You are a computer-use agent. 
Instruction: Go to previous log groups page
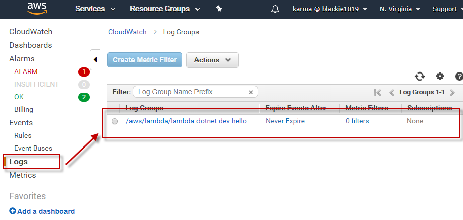[x=392, y=92]
